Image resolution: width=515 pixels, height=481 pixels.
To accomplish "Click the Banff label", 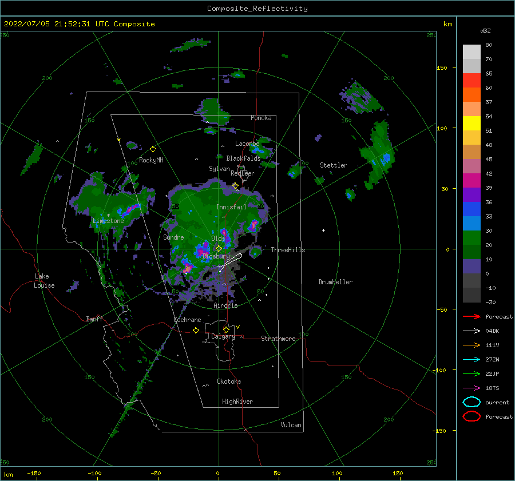I will 94,319.
